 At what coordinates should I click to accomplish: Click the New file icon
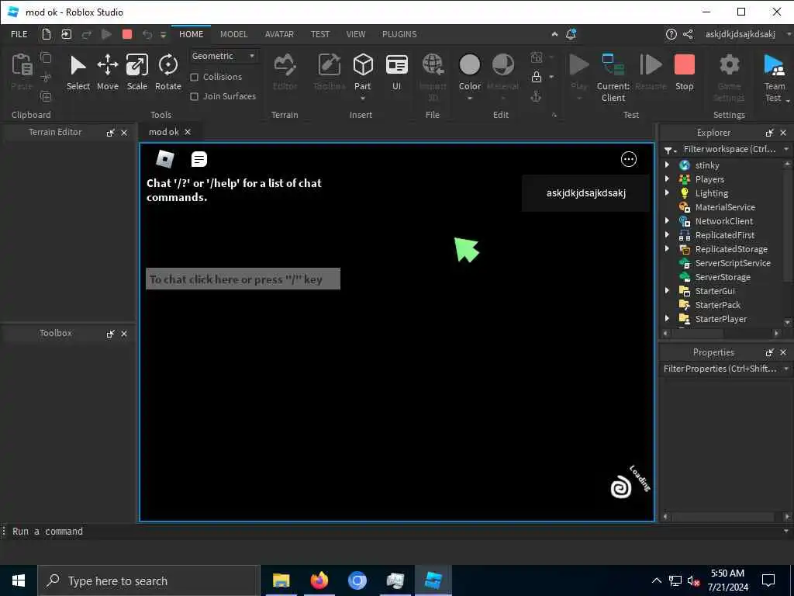[x=46, y=34]
